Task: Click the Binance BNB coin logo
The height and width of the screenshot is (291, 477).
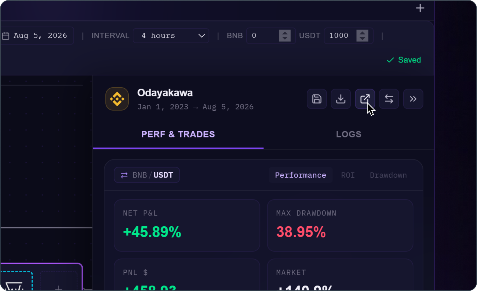Action: tap(117, 99)
